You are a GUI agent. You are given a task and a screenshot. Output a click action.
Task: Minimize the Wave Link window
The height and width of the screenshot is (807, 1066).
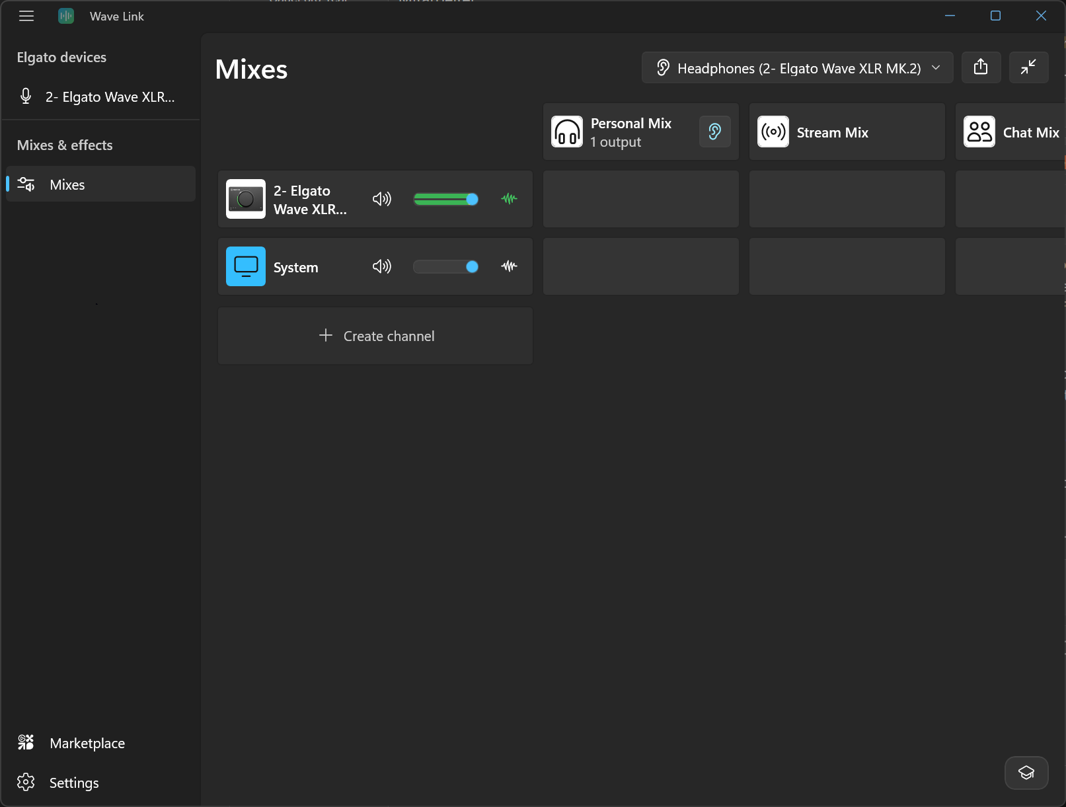coord(950,16)
